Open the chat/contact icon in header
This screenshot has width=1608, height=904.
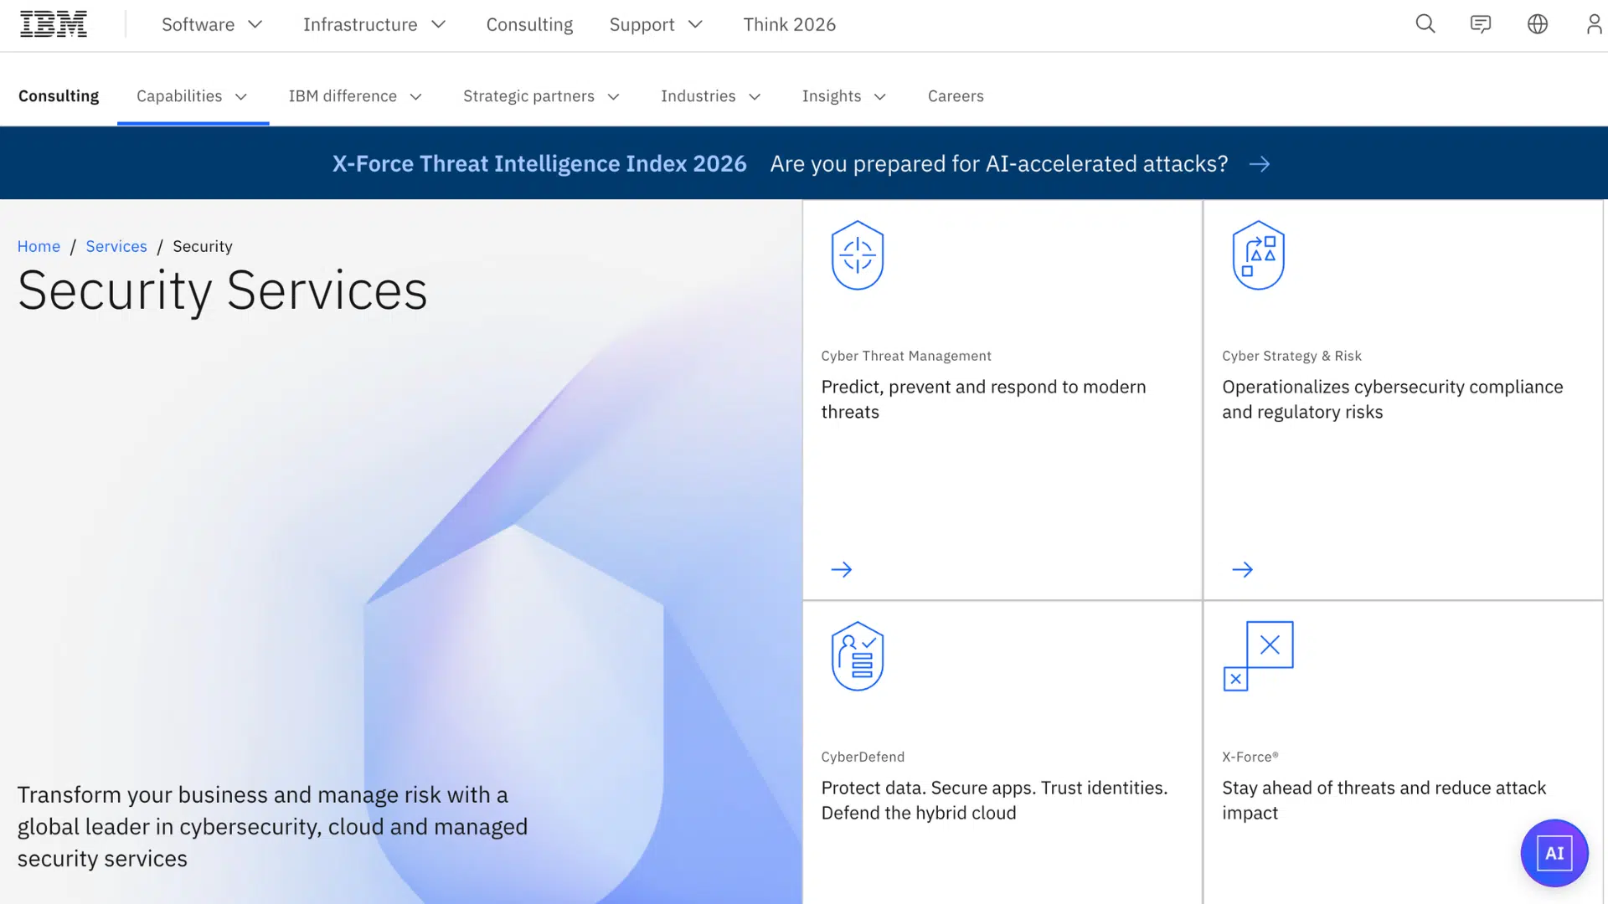(x=1481, y=24)
